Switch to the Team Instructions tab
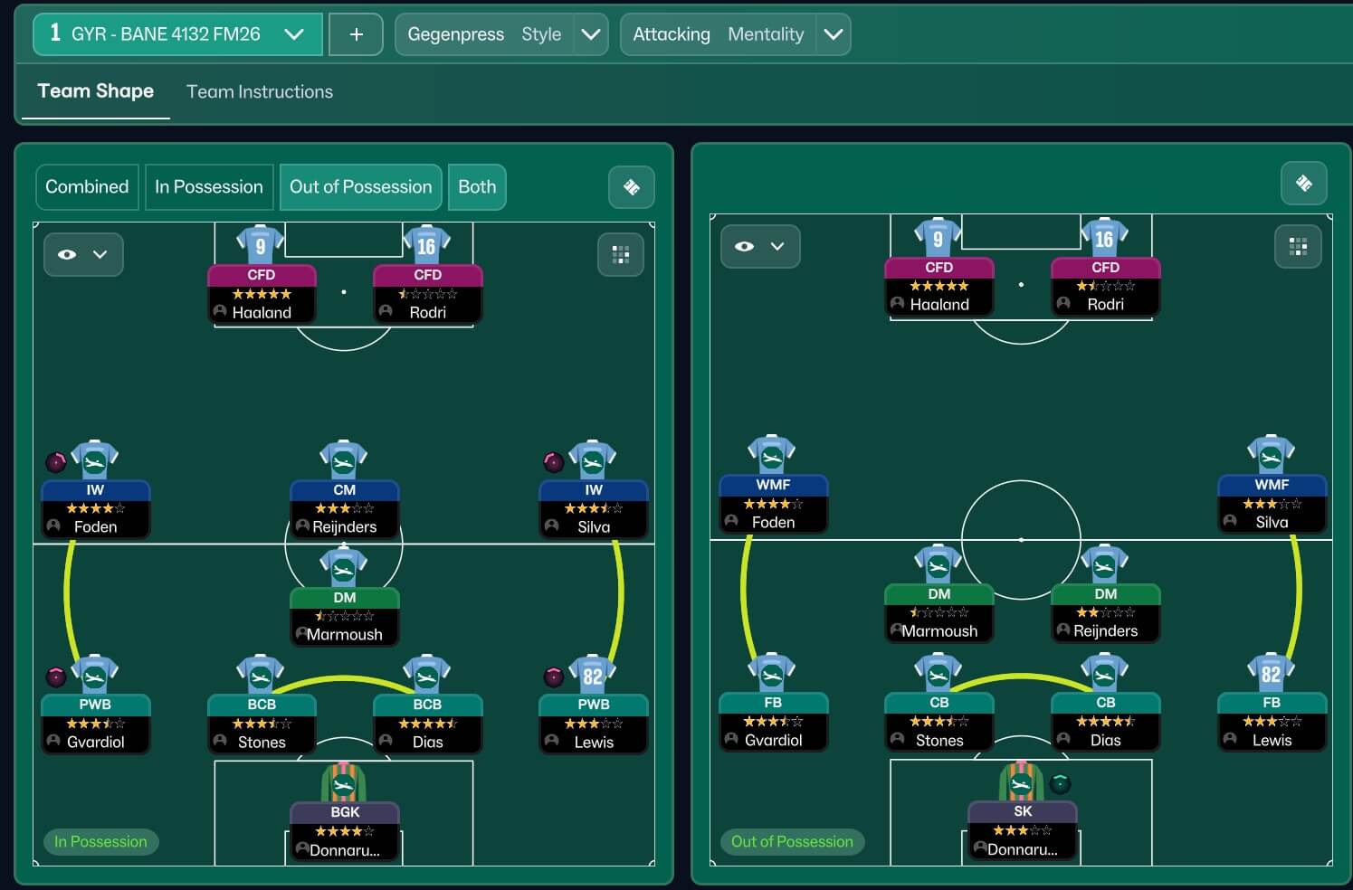 [260, 91]
